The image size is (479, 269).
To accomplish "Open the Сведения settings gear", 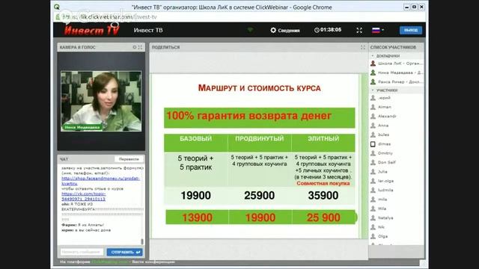I will coord(273,30).
